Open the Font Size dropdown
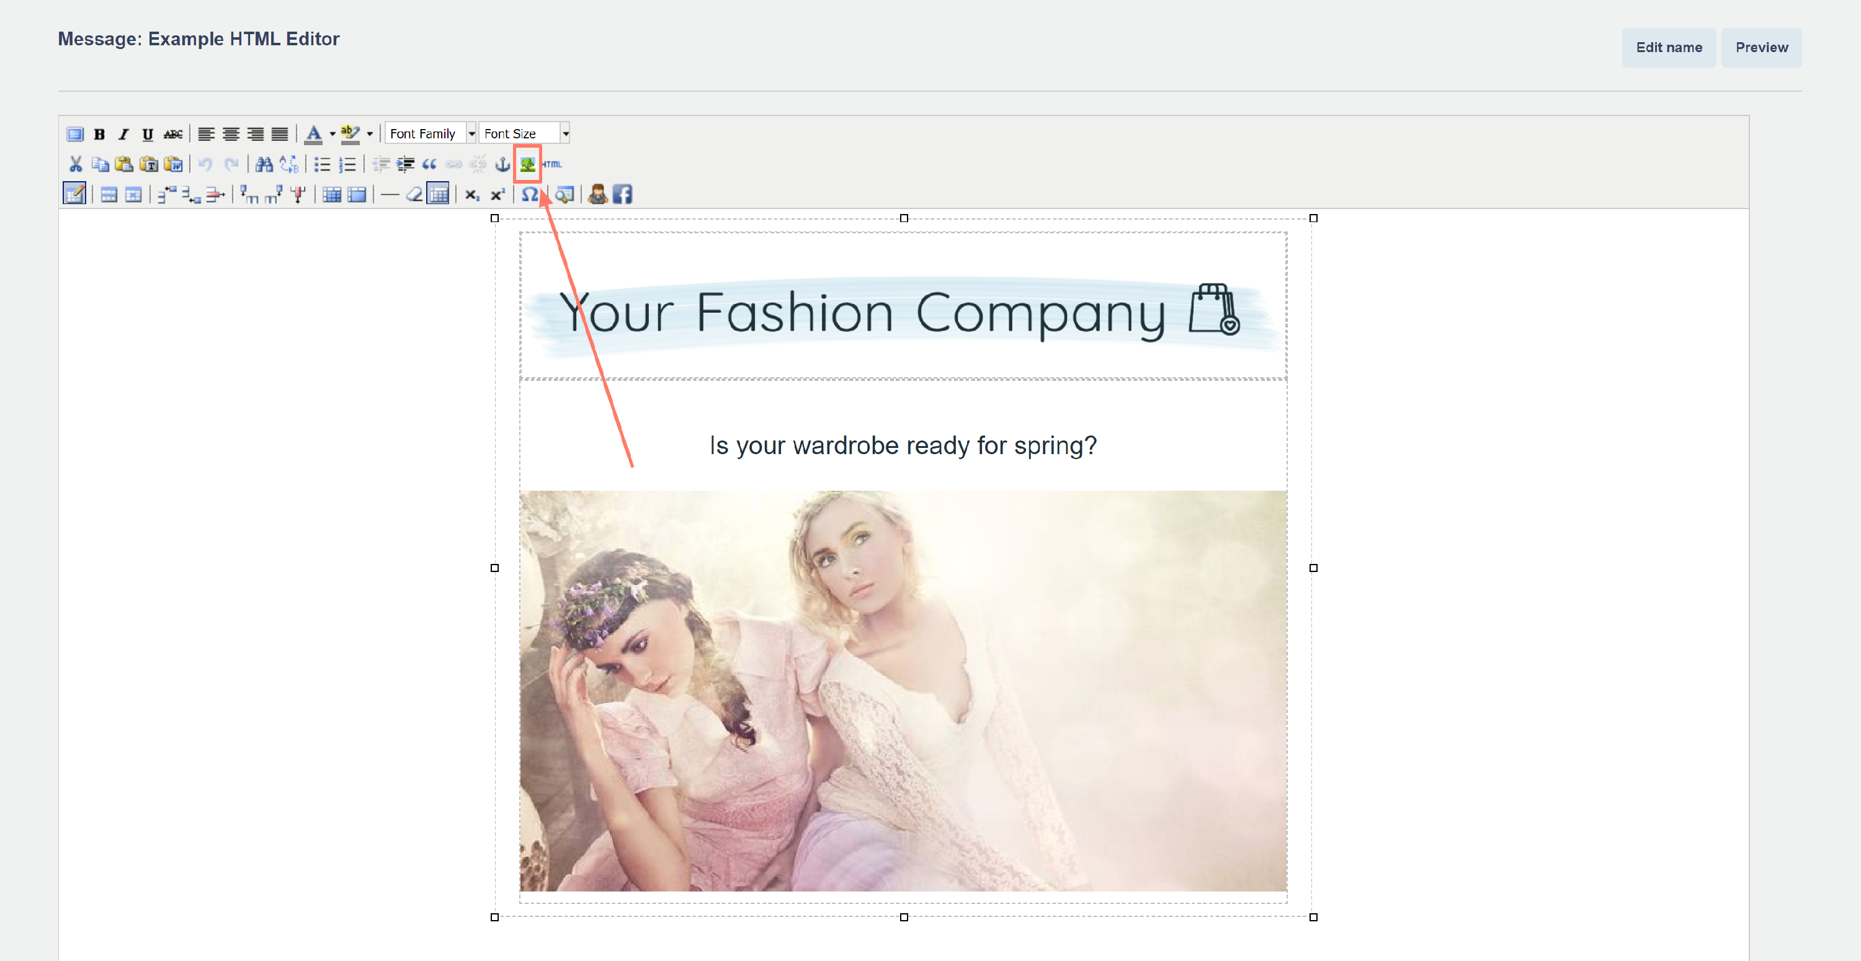The width and height of the screenshot is (1861, 961). pyautogui.click(x=565, y=133)
